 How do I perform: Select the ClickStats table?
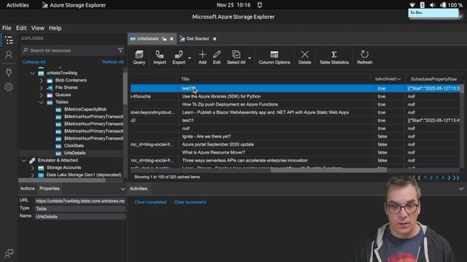tap(74, 146)
